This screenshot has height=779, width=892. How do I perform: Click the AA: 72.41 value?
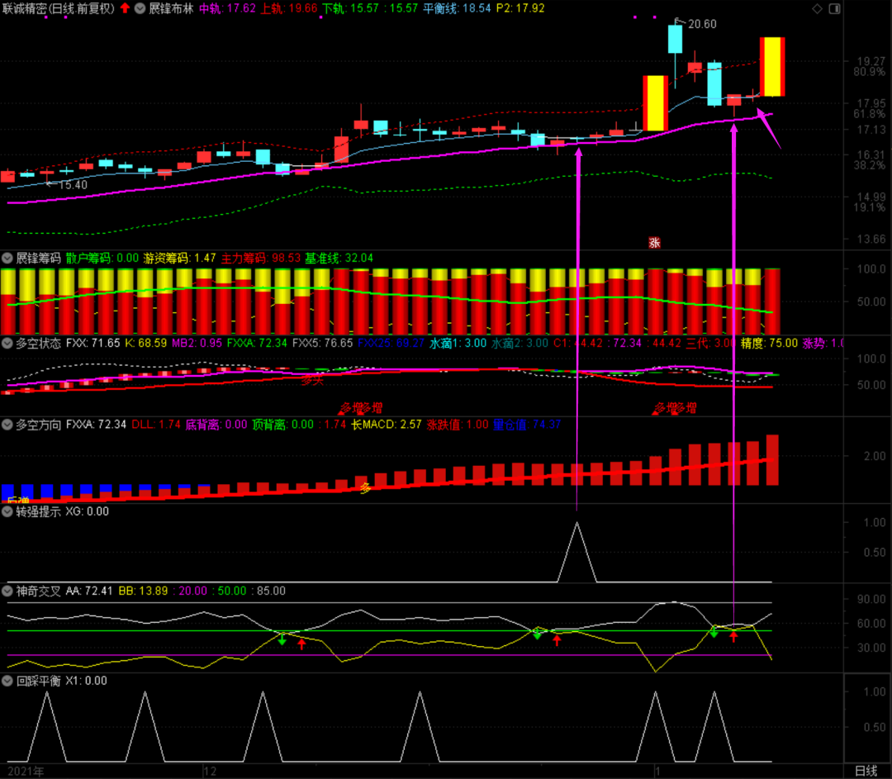(89, 591)
